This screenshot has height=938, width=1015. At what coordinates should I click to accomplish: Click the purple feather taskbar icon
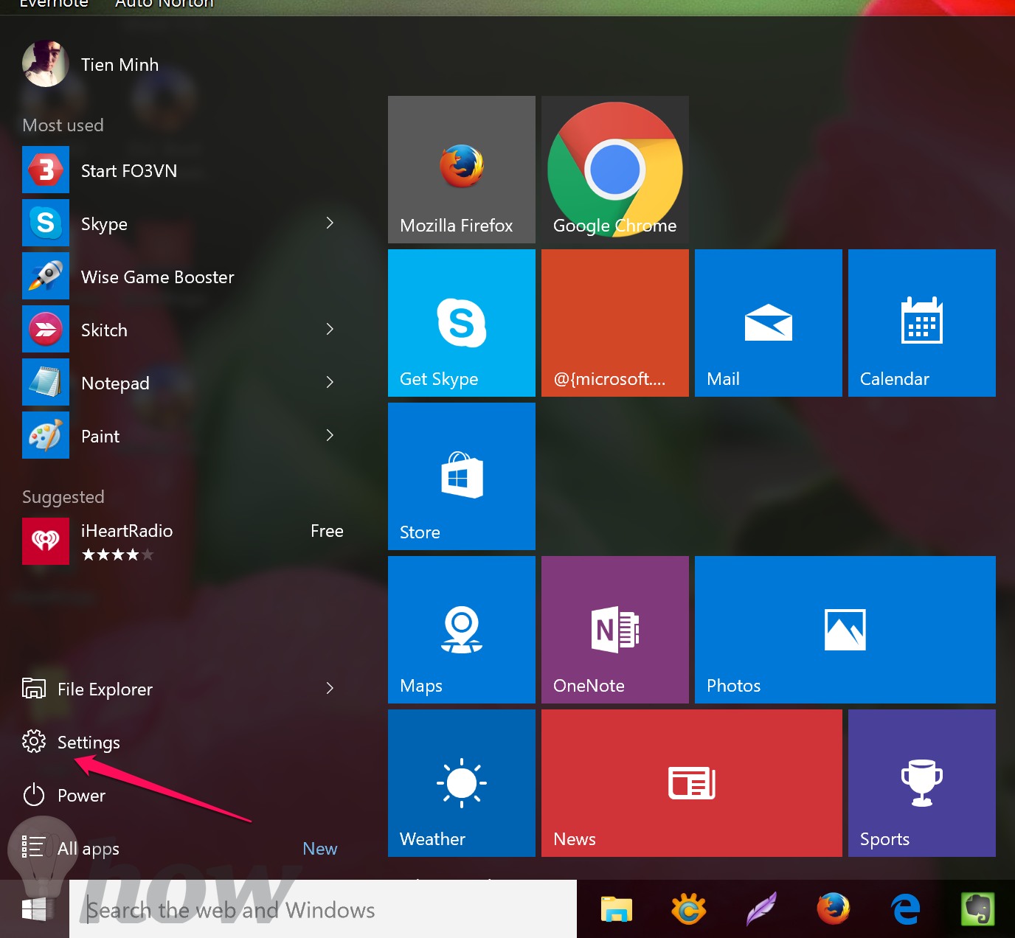[x=761, y=909]
